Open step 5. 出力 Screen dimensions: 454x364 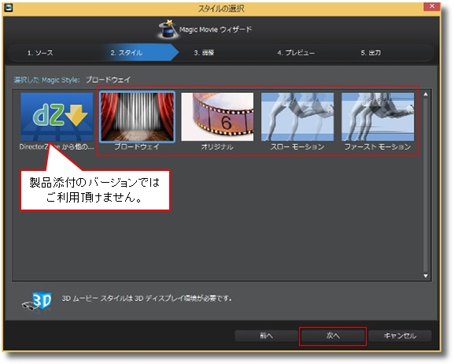coord(371,53)
